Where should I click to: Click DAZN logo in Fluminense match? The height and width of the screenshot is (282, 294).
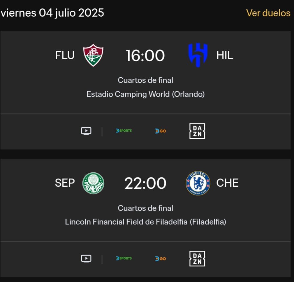[x=197, y=131]
